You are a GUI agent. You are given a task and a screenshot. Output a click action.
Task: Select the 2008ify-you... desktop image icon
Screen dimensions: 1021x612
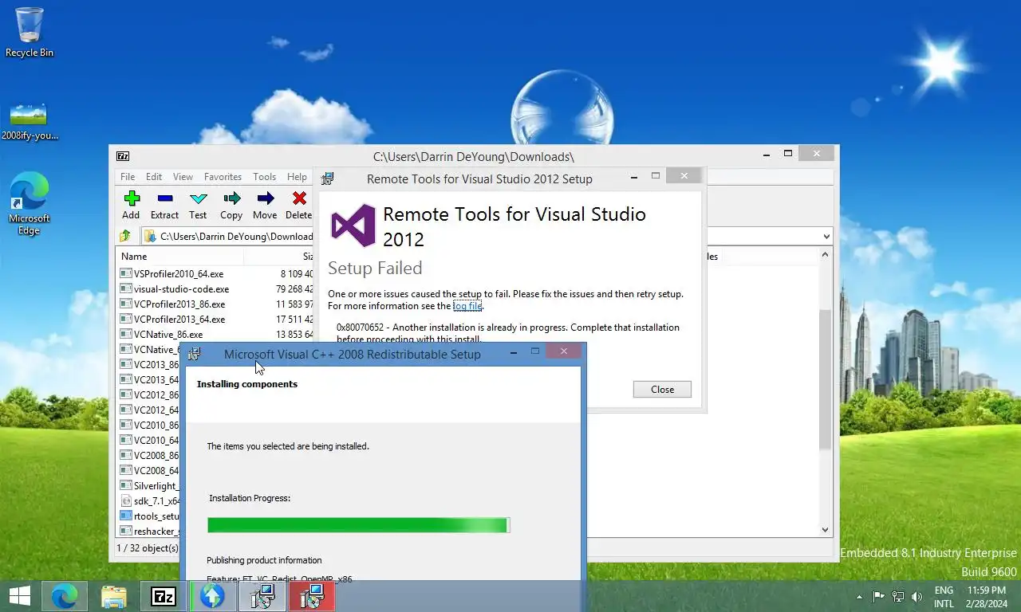click(30, 121)
